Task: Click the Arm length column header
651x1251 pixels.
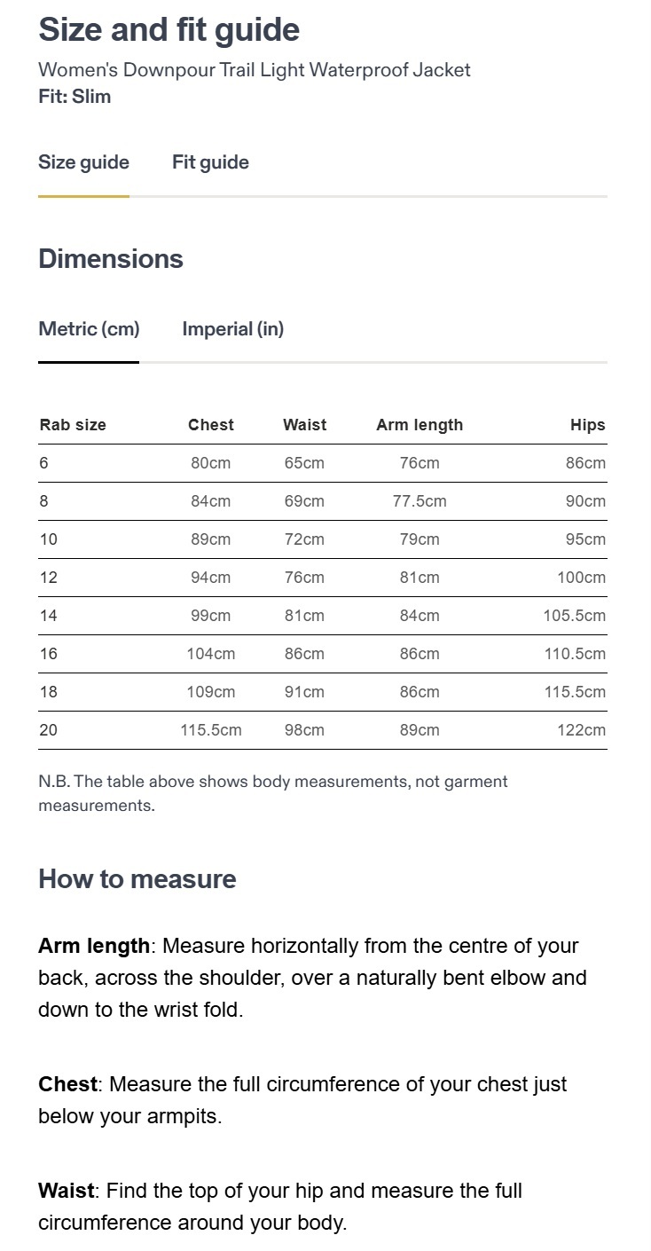Action: pos(420,425)
